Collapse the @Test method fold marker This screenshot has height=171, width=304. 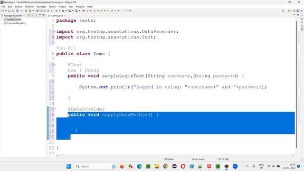pyautogui.click(x=55, y=65)
